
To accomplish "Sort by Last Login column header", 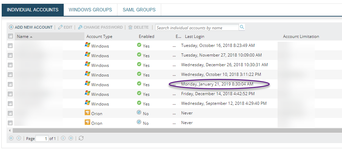I will (195, 37).
